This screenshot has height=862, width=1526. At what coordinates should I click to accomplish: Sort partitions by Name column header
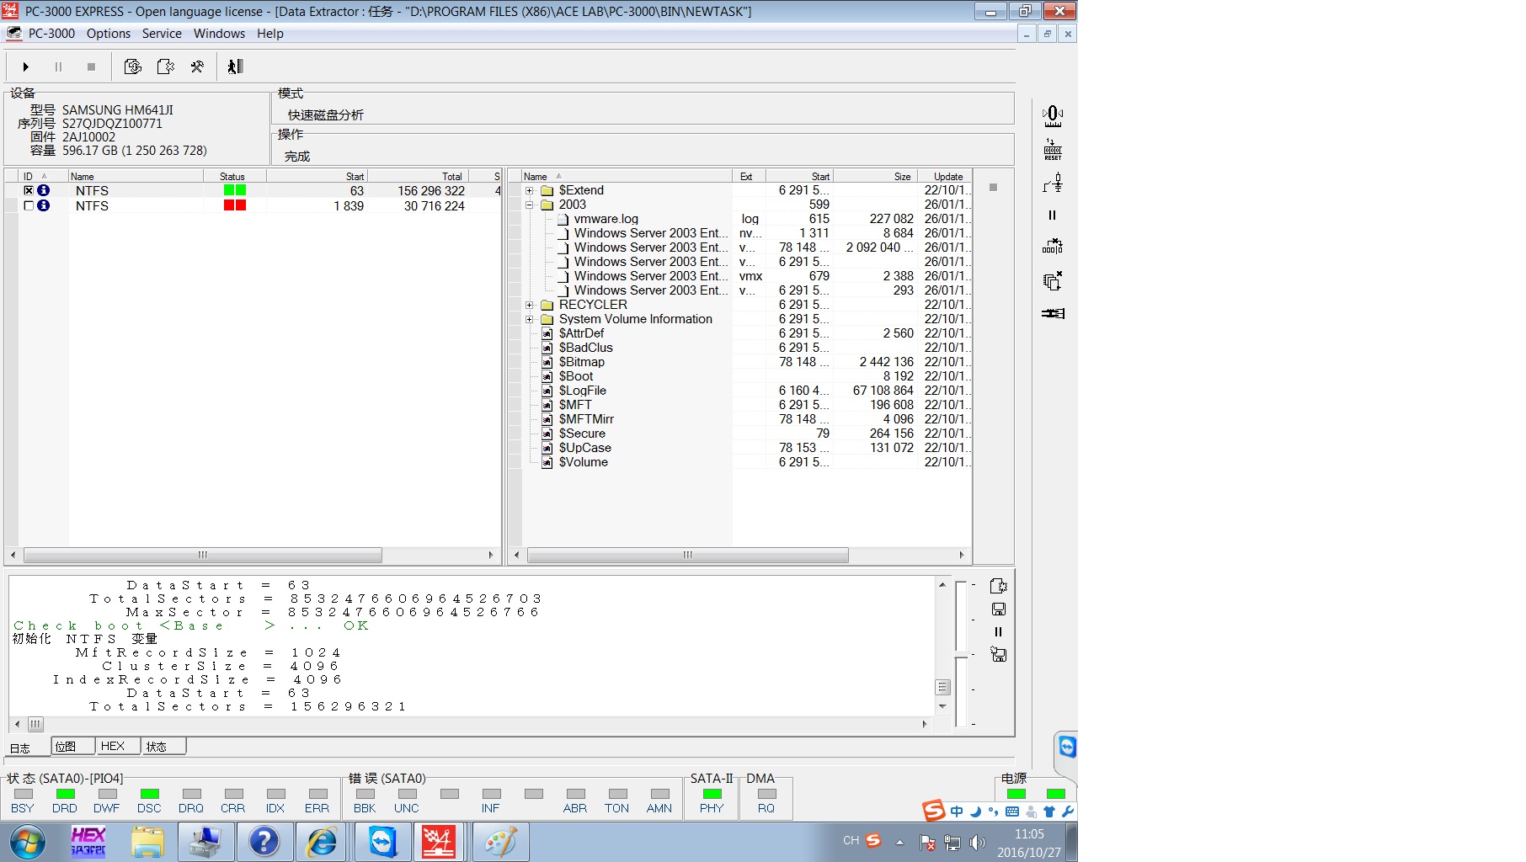136,176
